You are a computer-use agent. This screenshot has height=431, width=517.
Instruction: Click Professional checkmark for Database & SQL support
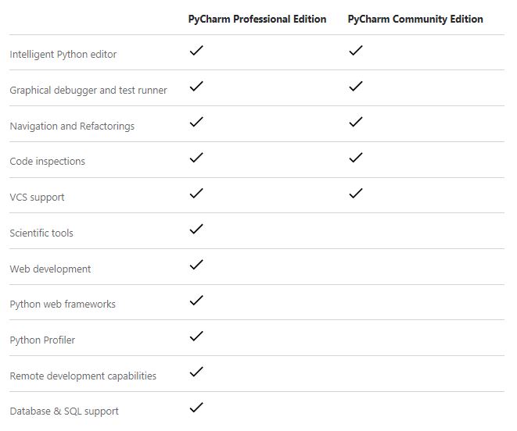tap(196, 408)
